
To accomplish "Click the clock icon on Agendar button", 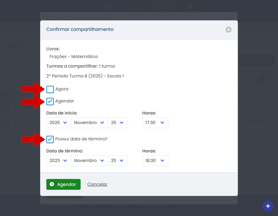I will click(52, 184).
